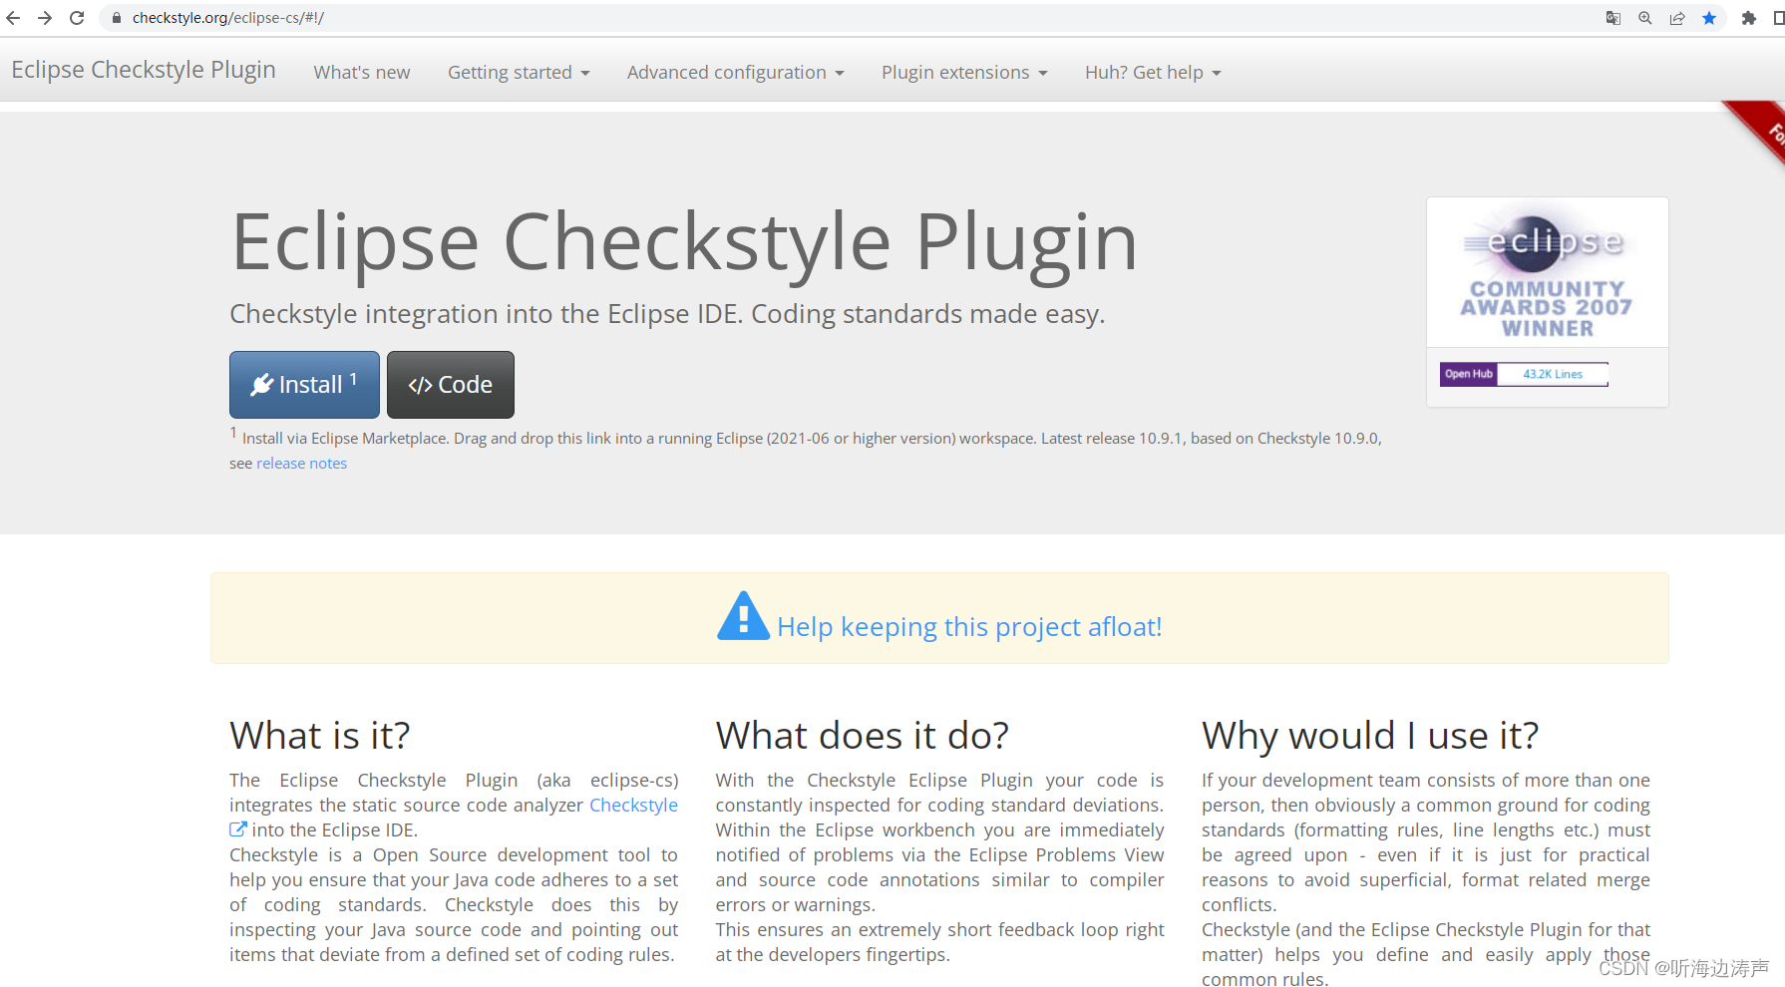
Task: Click the padlock icon in the address bar
Action: [116, 18]
